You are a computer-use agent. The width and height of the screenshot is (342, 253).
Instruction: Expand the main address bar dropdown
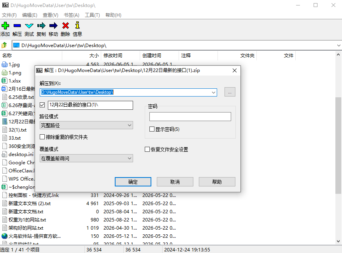(338, 46)
